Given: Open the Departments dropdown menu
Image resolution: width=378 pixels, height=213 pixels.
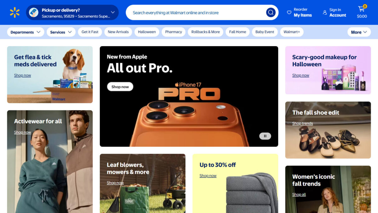Looking at the screenshot, I should [26, 32].
